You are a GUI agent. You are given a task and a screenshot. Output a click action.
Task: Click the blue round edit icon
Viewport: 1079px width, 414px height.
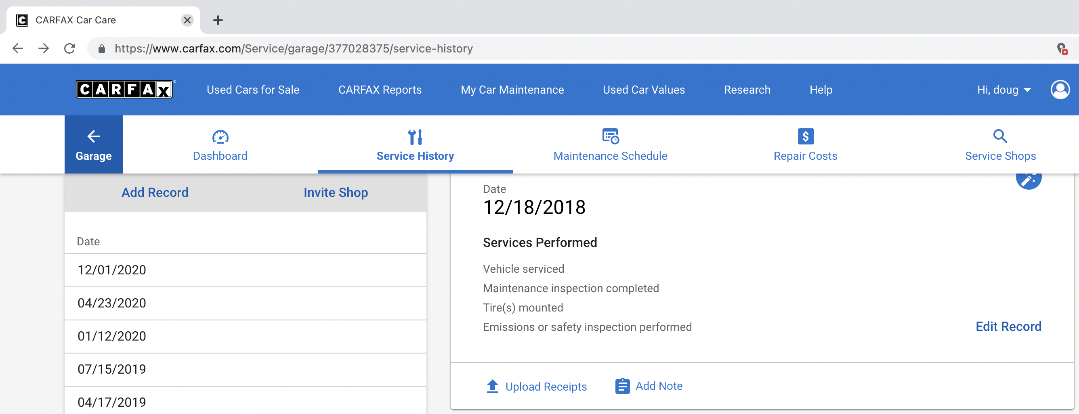(x=1028, y=180)
